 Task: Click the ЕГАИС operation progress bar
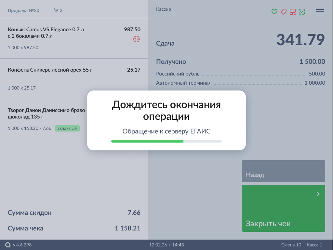point(166,141)
